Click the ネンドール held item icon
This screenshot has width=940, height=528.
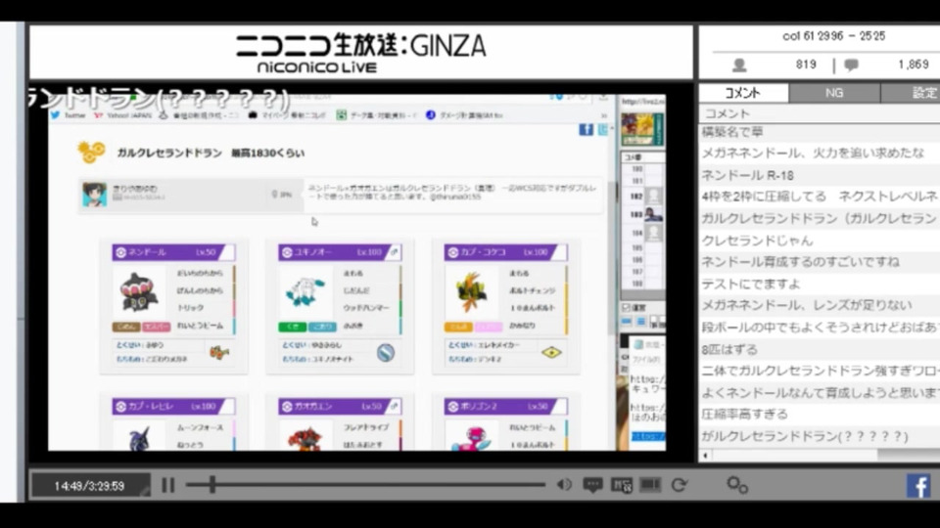[219, 353]
